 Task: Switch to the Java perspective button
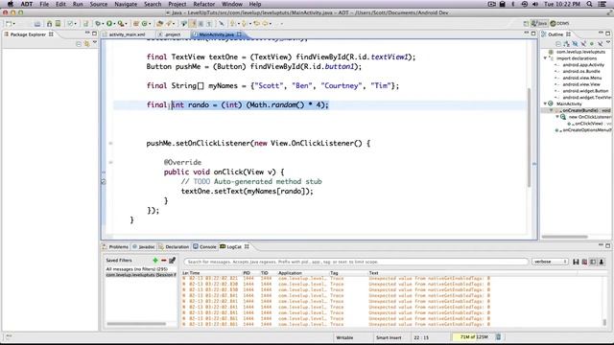pyautogui.click(x=539, y=23)
